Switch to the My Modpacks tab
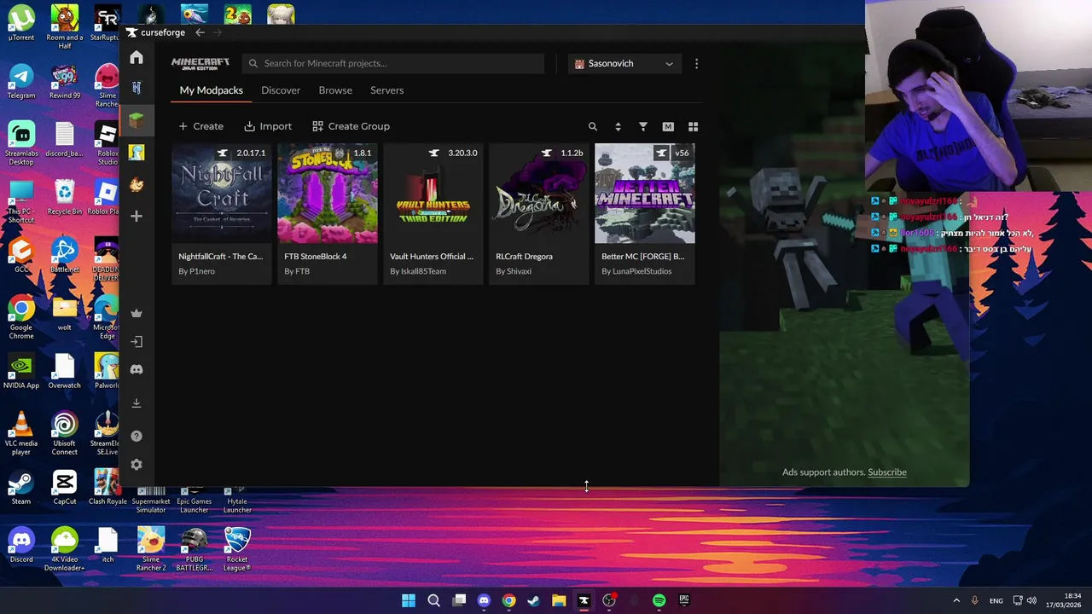The height and width of the screenshot is (614, 1092). coord(212,90)
